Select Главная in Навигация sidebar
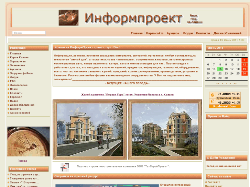This screenshot has height=187, width=250. pos(15,54)
